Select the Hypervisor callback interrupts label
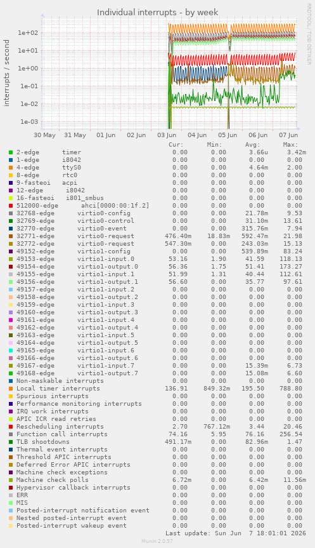The height and width of the screenshot is (548, 315). [74, 488]
